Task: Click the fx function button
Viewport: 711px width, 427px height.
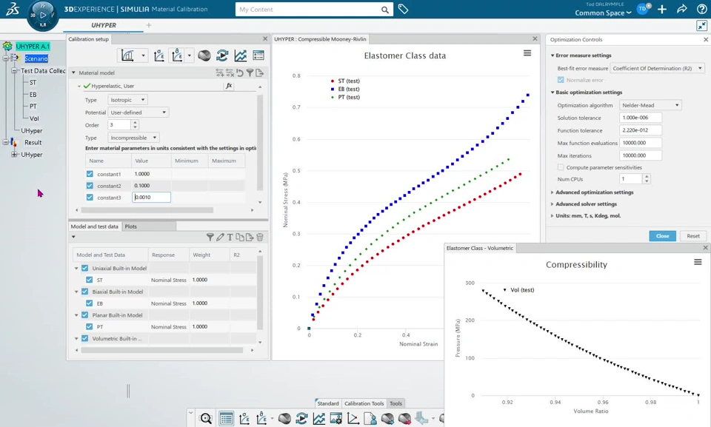Action: click(229, 86)
